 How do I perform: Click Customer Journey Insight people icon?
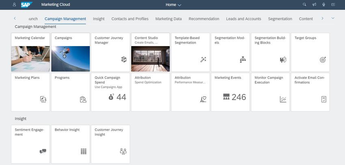123,151
